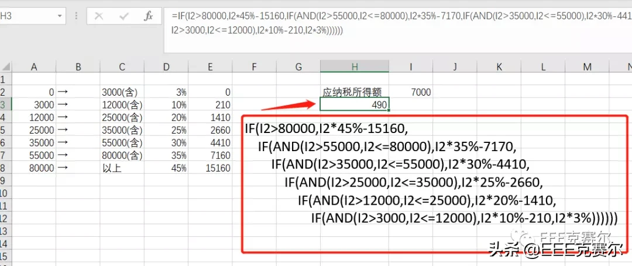Select column G header
The height and width of the screenshot is (266, 632).
click(x=298, y=67)
